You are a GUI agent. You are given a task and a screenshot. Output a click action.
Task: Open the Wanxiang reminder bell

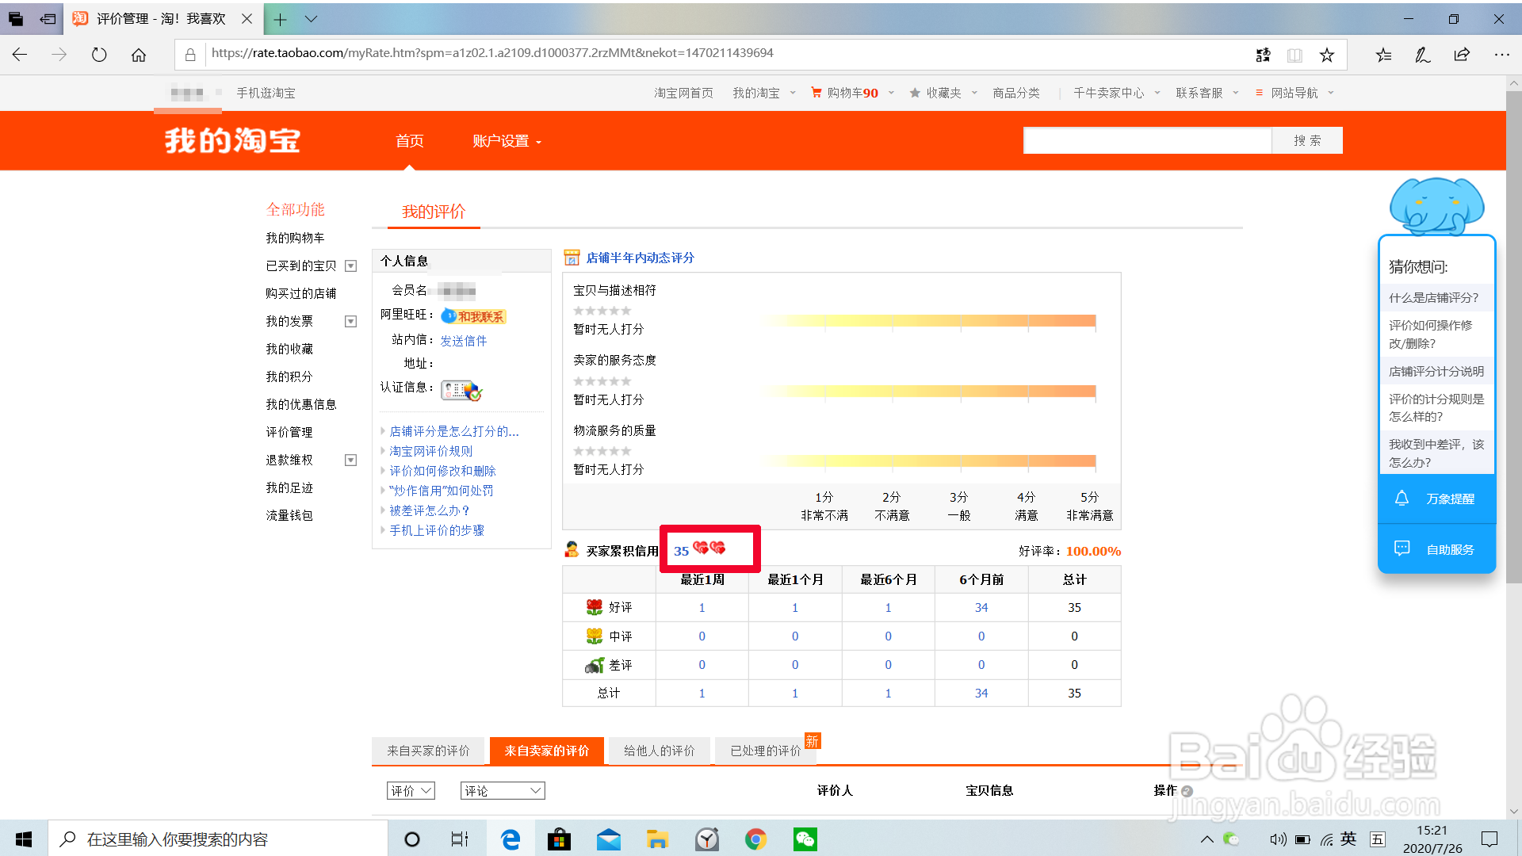pyautogui.click(x=1402, y=499)
